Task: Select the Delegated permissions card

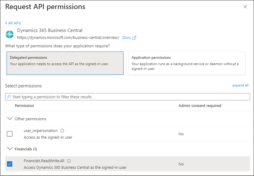Action: 65,63
